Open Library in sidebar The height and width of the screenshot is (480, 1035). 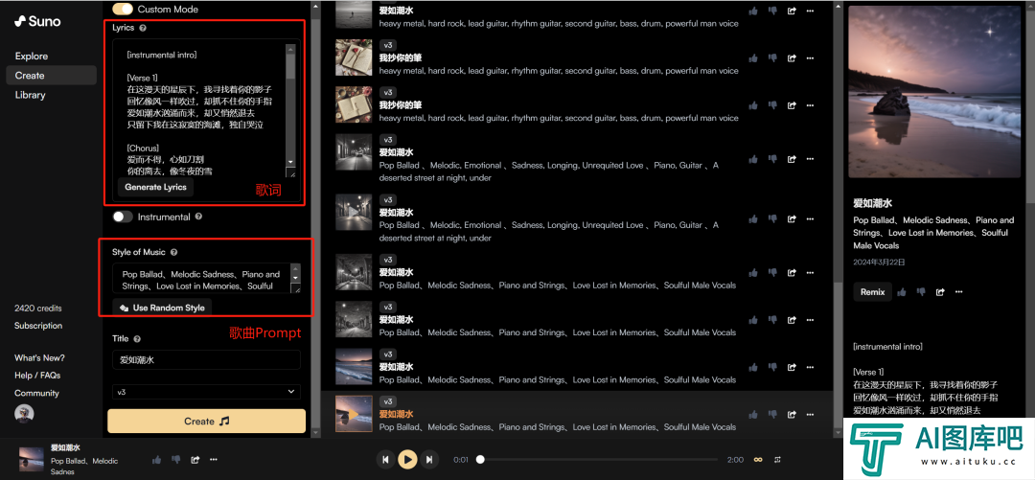pos(31,95)
